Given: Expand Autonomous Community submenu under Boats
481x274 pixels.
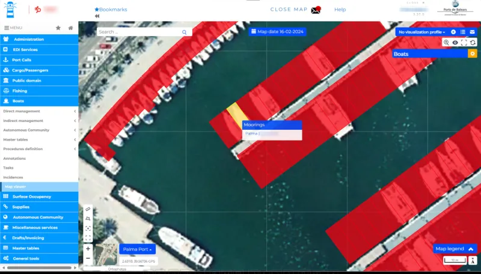Looking at the screenshot, I should coord(39,130).
